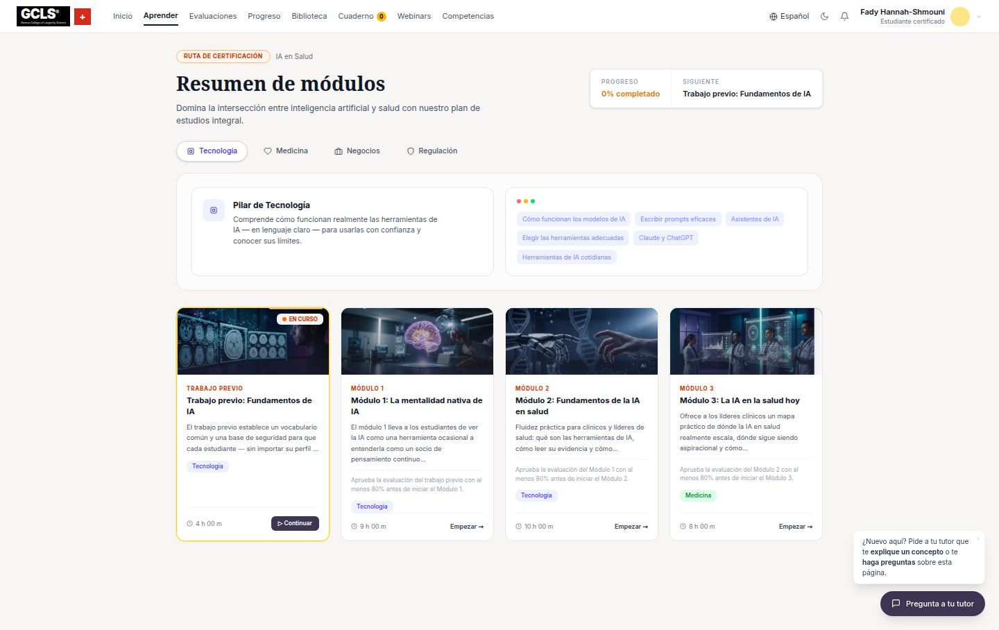Select the Tecnología pillar tab
This screenshot has width=999, height=630.
click(x=212, y=151)
